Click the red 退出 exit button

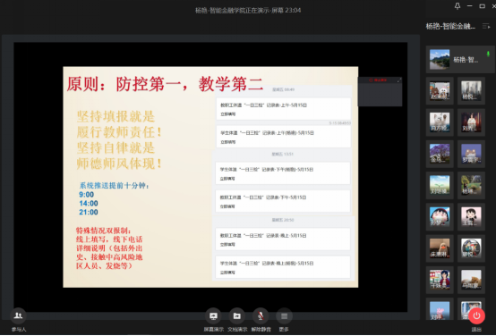[476, 316]
